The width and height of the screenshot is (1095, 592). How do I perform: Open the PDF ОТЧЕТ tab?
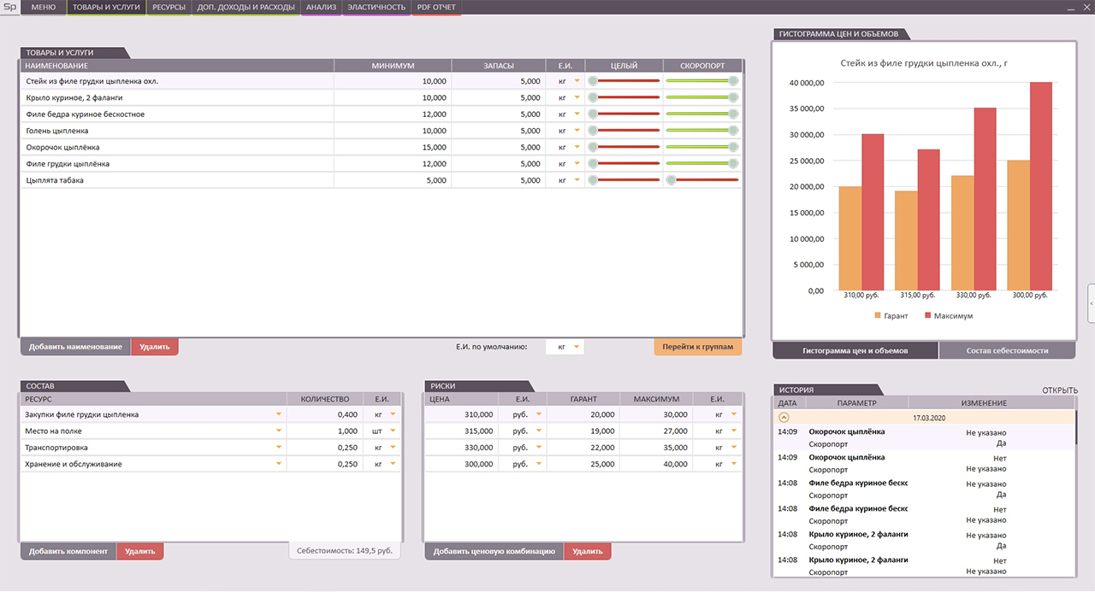coord(436,8)
